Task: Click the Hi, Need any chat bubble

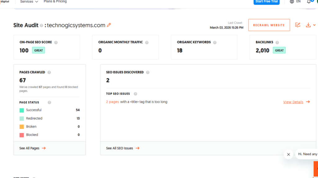Action: (x=307, y=154)
